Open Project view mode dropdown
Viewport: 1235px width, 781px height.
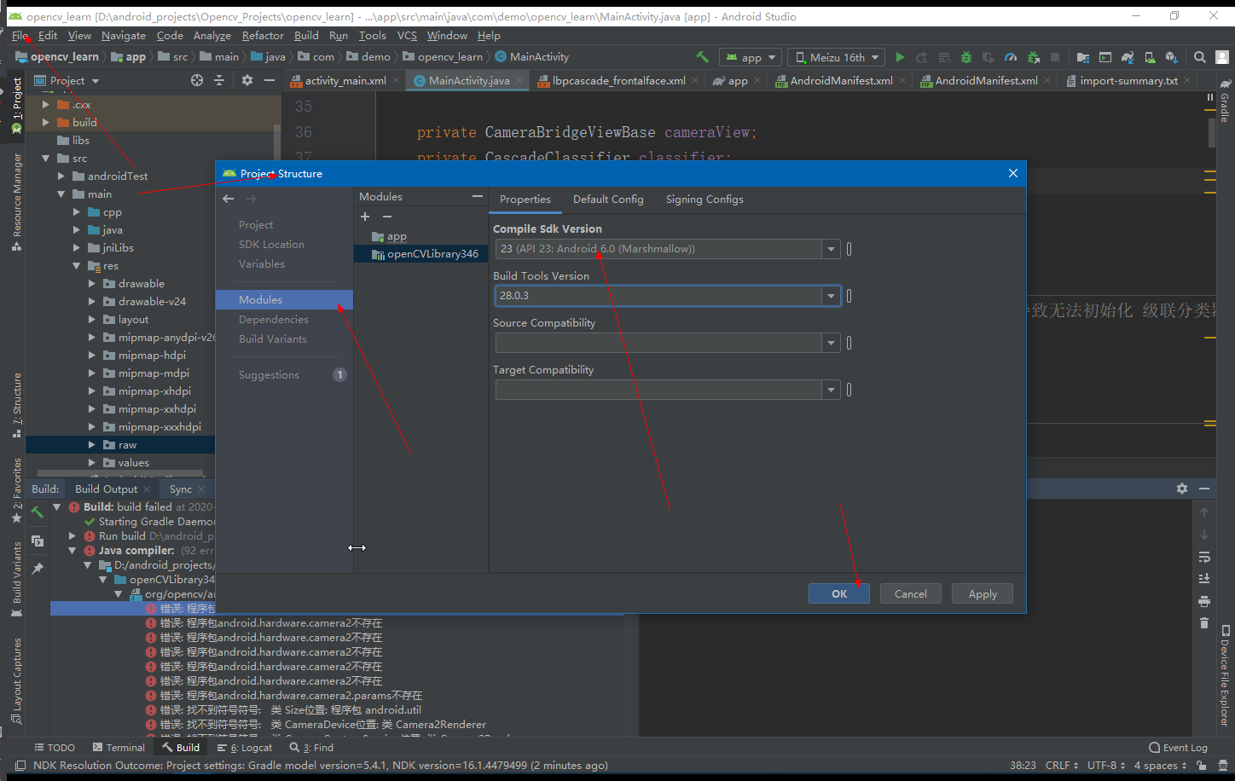tap(67, 80)
